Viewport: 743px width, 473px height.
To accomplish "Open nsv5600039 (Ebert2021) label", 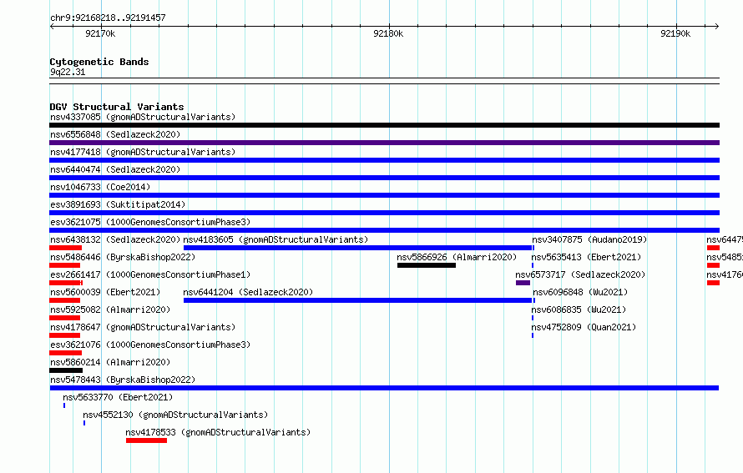I will pos(105,292).
